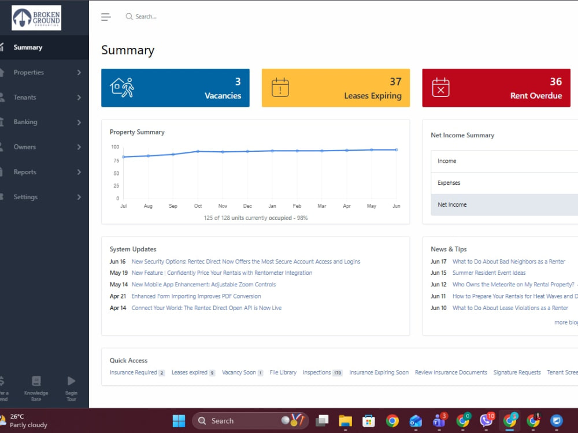Image resolution: width=578 pixels, height=433 pixels.
Task: Open File Library quick access link
Action: coord(283,372)
